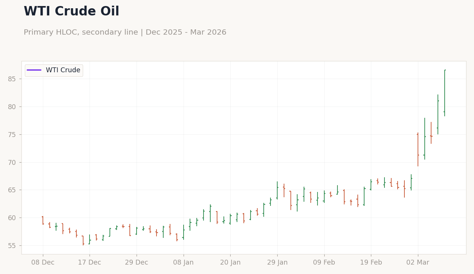Screen dimensions: 474x274
Task: Click the first red bar at 08 Dec
Action: click(x=43, y=220)
